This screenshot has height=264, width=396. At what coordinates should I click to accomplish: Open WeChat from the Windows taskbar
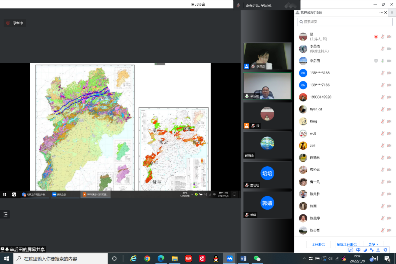(257, 258)
